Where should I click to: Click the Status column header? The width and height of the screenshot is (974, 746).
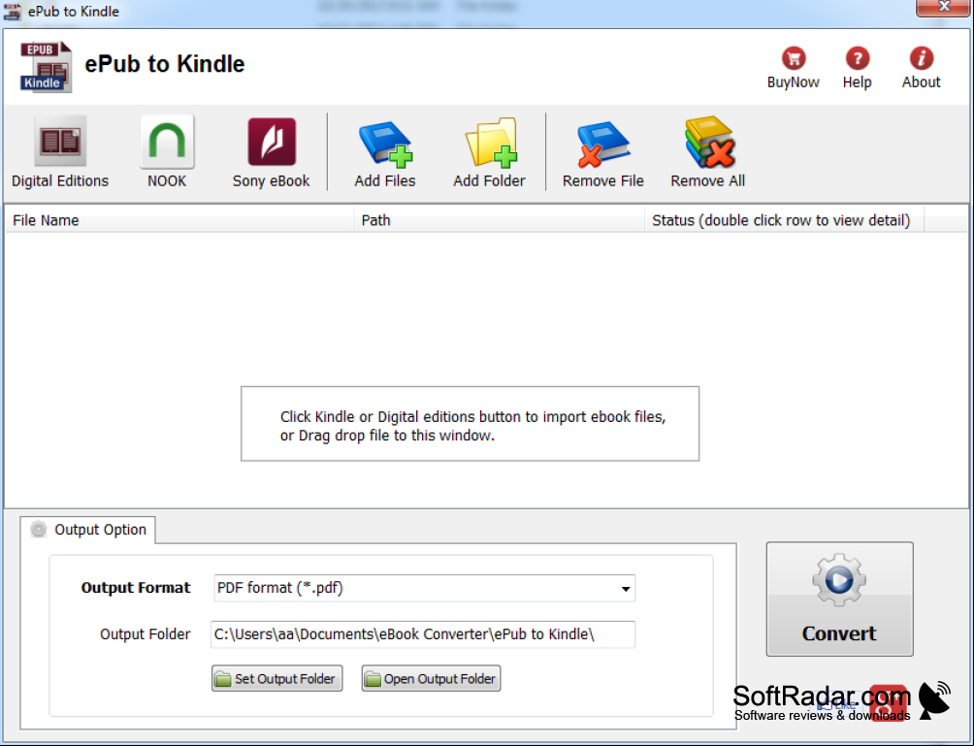[785, 220]
